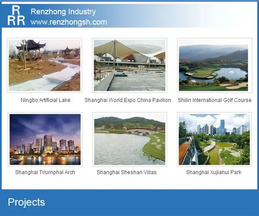The width and height of the screenshot is (259, 216).
Task: Open the Shanghai World Expo China Pavilion photo
Action: 129,65
